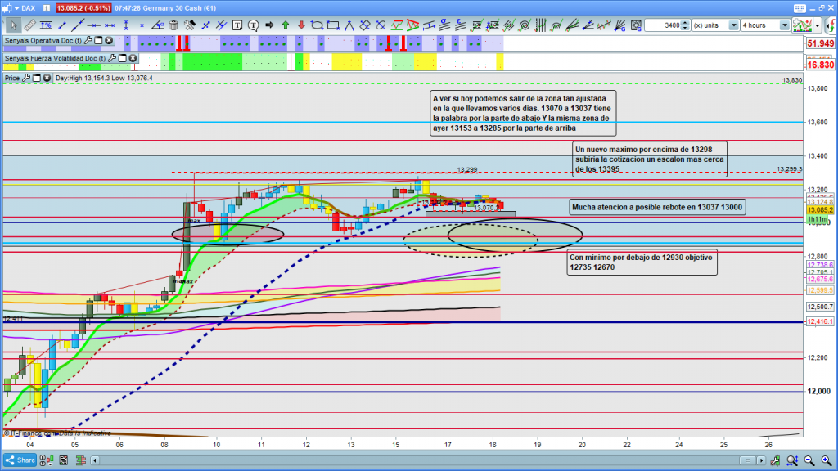Open settings wrench for Senyals Operativa Doc
The height and width of the screenshot is (471, 838).
pos(88,40)
